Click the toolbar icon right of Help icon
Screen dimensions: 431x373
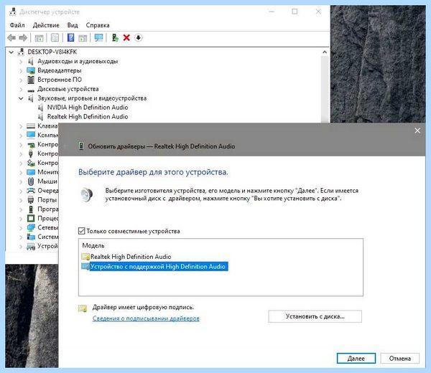pos(83,38)
